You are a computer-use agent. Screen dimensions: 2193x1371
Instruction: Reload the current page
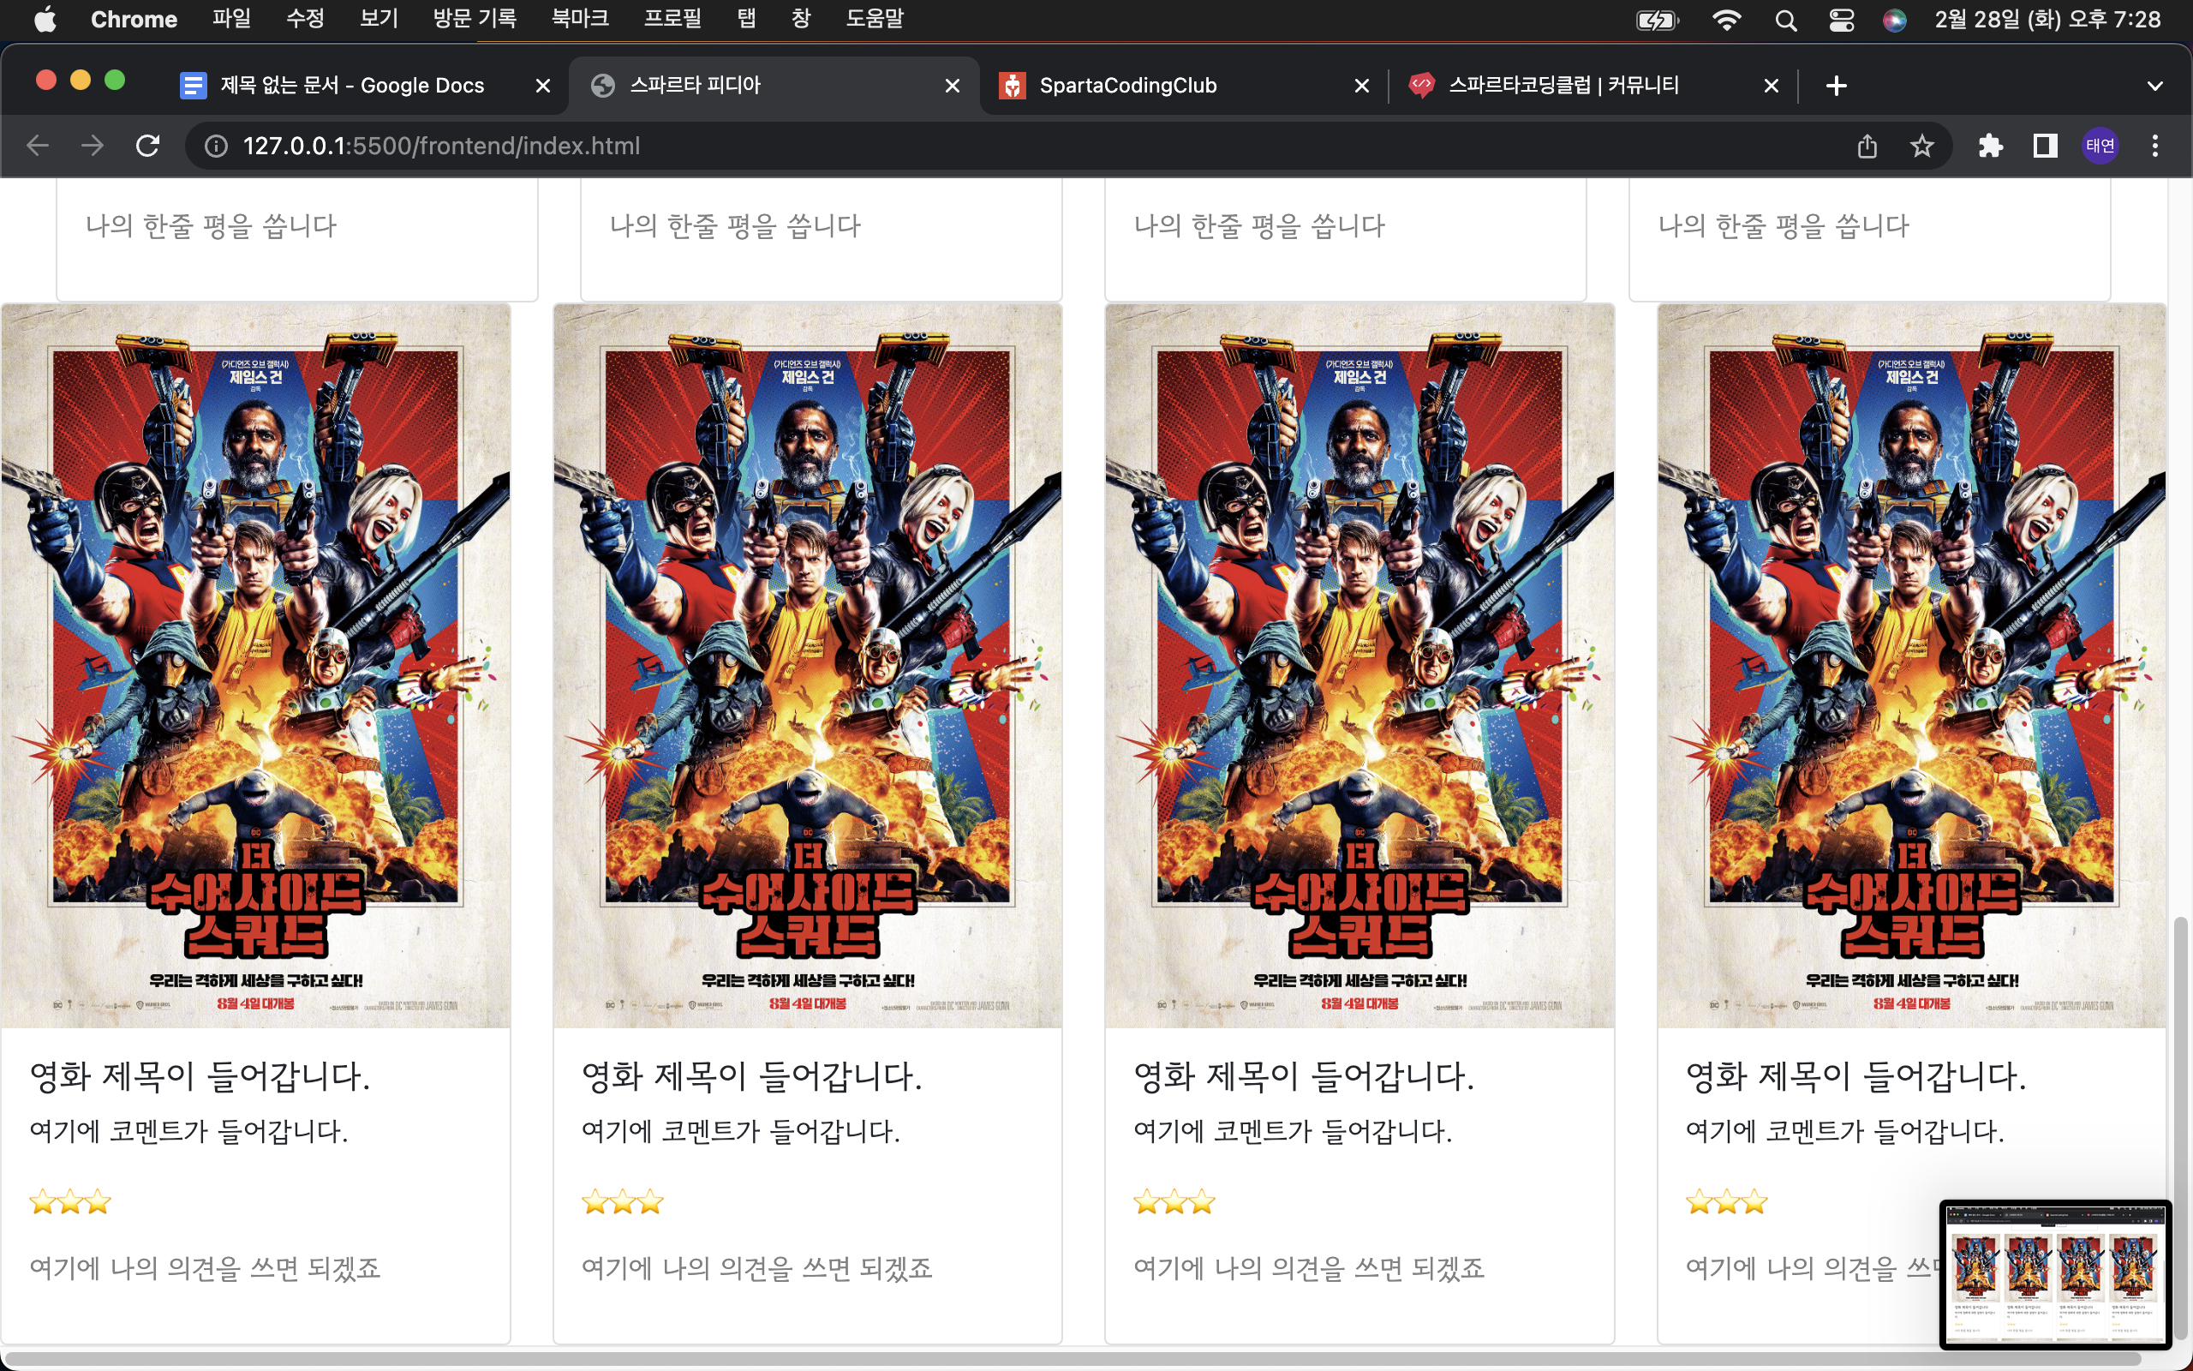(x=147, y=146)
